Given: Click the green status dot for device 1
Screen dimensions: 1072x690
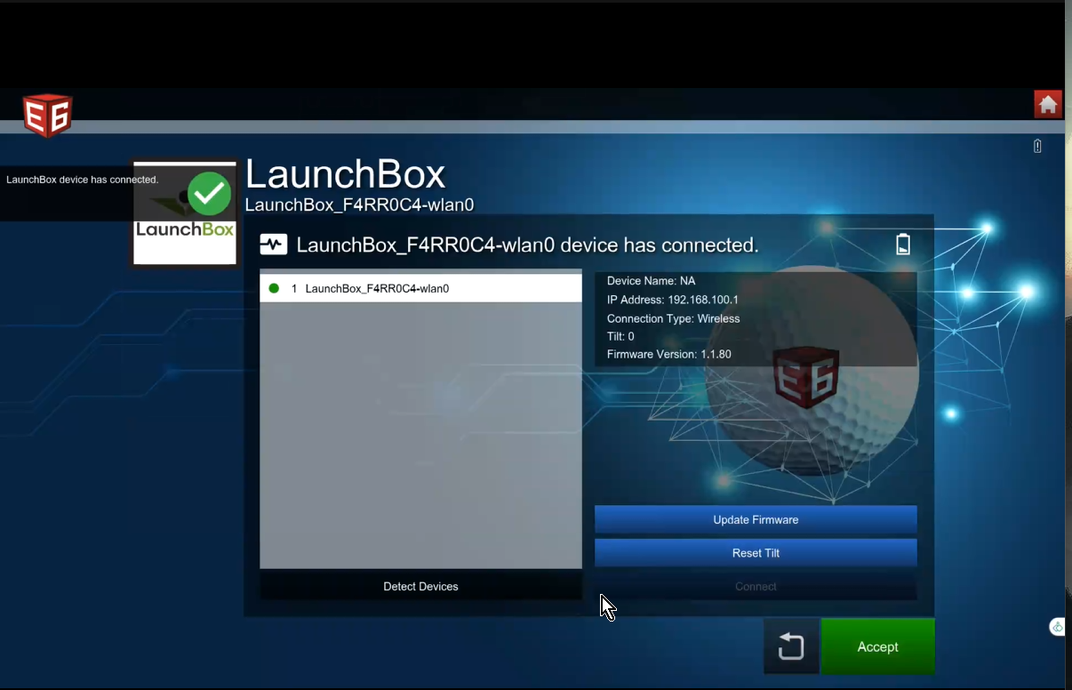Looking at the screenshot, I should coord(274,288).
